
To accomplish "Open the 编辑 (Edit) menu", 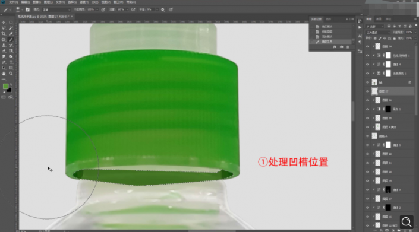I will click(x=25, y=2).
